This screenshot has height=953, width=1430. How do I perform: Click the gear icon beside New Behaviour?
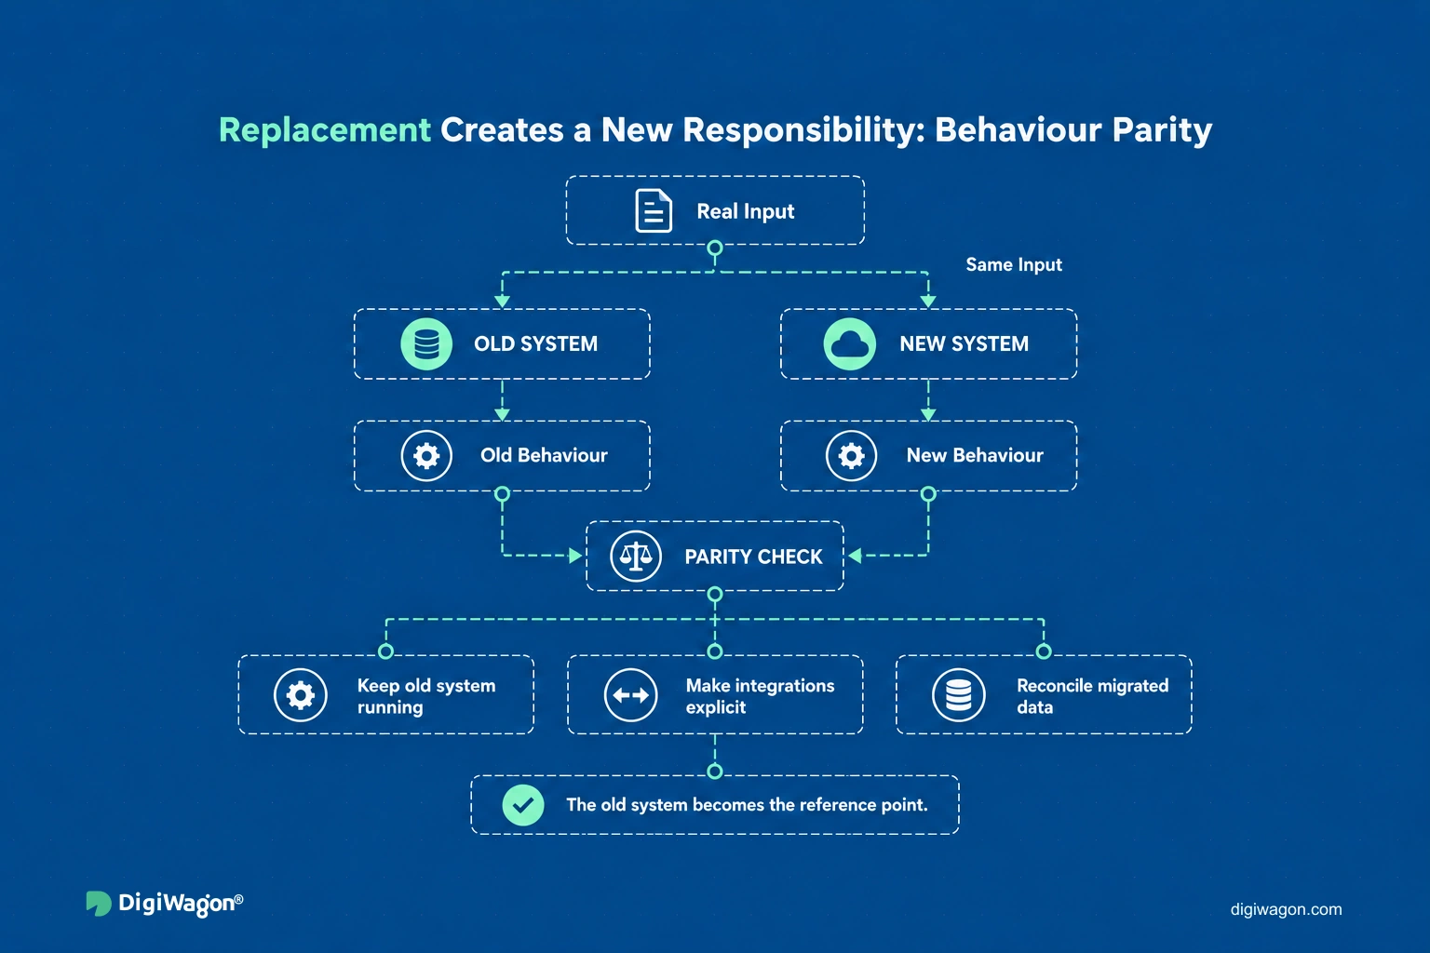click(852, 455)
